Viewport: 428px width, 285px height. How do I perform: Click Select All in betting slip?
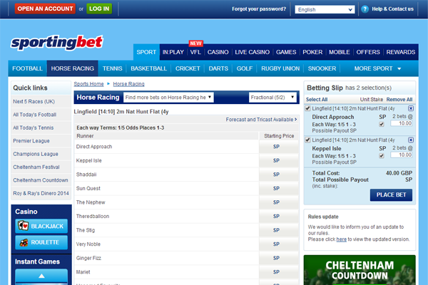tap(317, 100)
